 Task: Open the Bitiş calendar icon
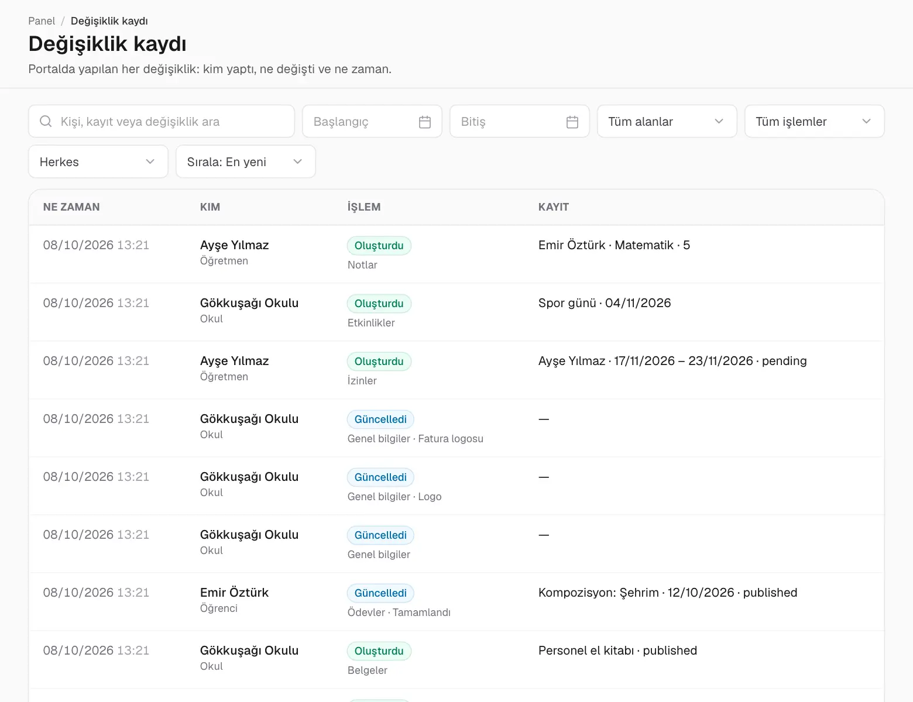pyautogui.click(x=572, y=122)
